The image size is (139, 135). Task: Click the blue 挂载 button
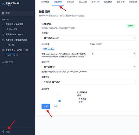point(46,106)
